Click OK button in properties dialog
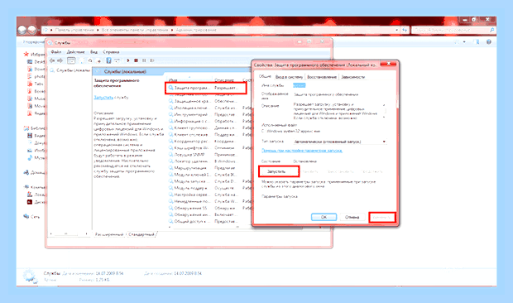This screenshot has width=513, height=303. (x=324, y=217)
